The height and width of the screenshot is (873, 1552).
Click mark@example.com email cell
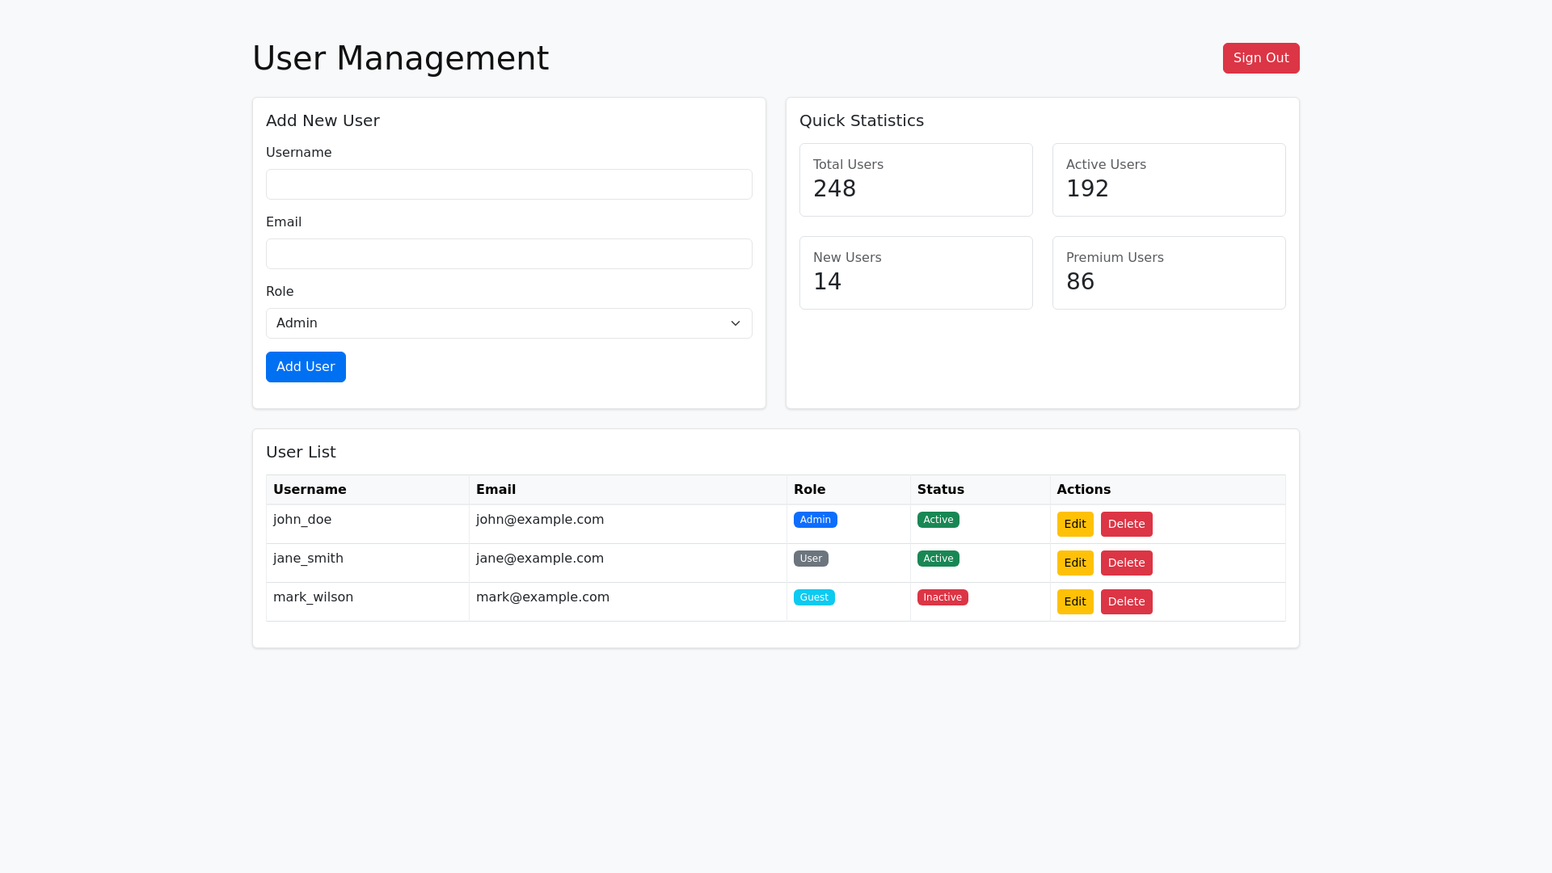tap(628, 601)
